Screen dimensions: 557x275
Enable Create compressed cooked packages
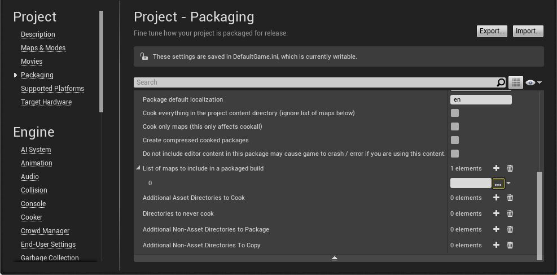455,140
